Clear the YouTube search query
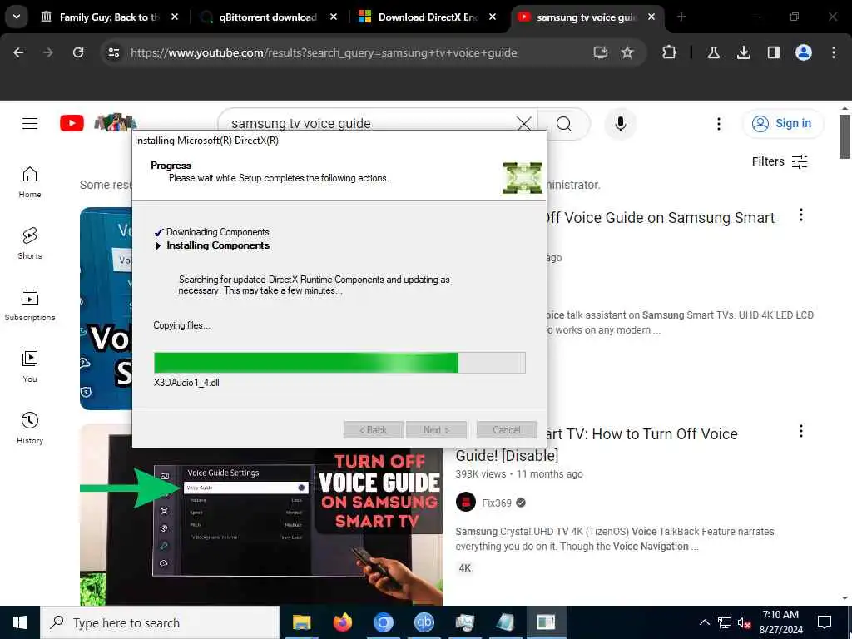 tap(524, 123)
